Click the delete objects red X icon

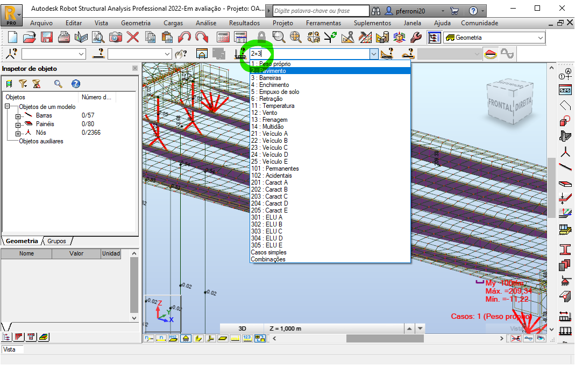(132, 36)
